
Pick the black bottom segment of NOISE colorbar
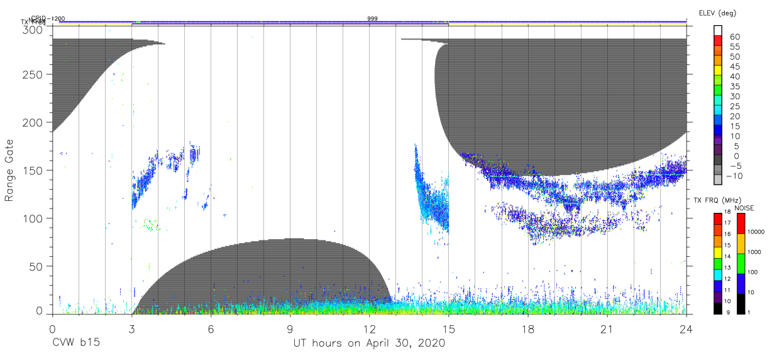[741, 304]
